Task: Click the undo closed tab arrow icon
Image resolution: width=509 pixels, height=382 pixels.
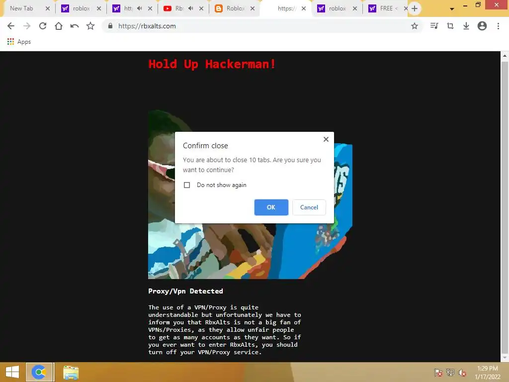Action: click(75, 26)
